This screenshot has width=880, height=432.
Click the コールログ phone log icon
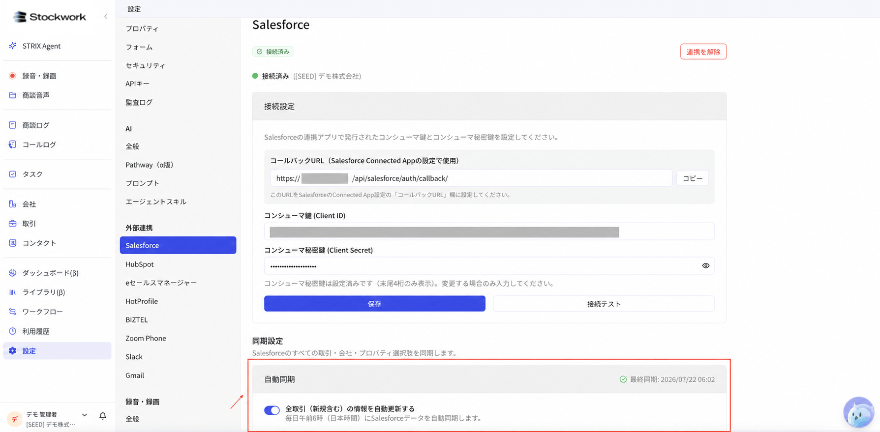pyautogui.click(x=13, y=144)
